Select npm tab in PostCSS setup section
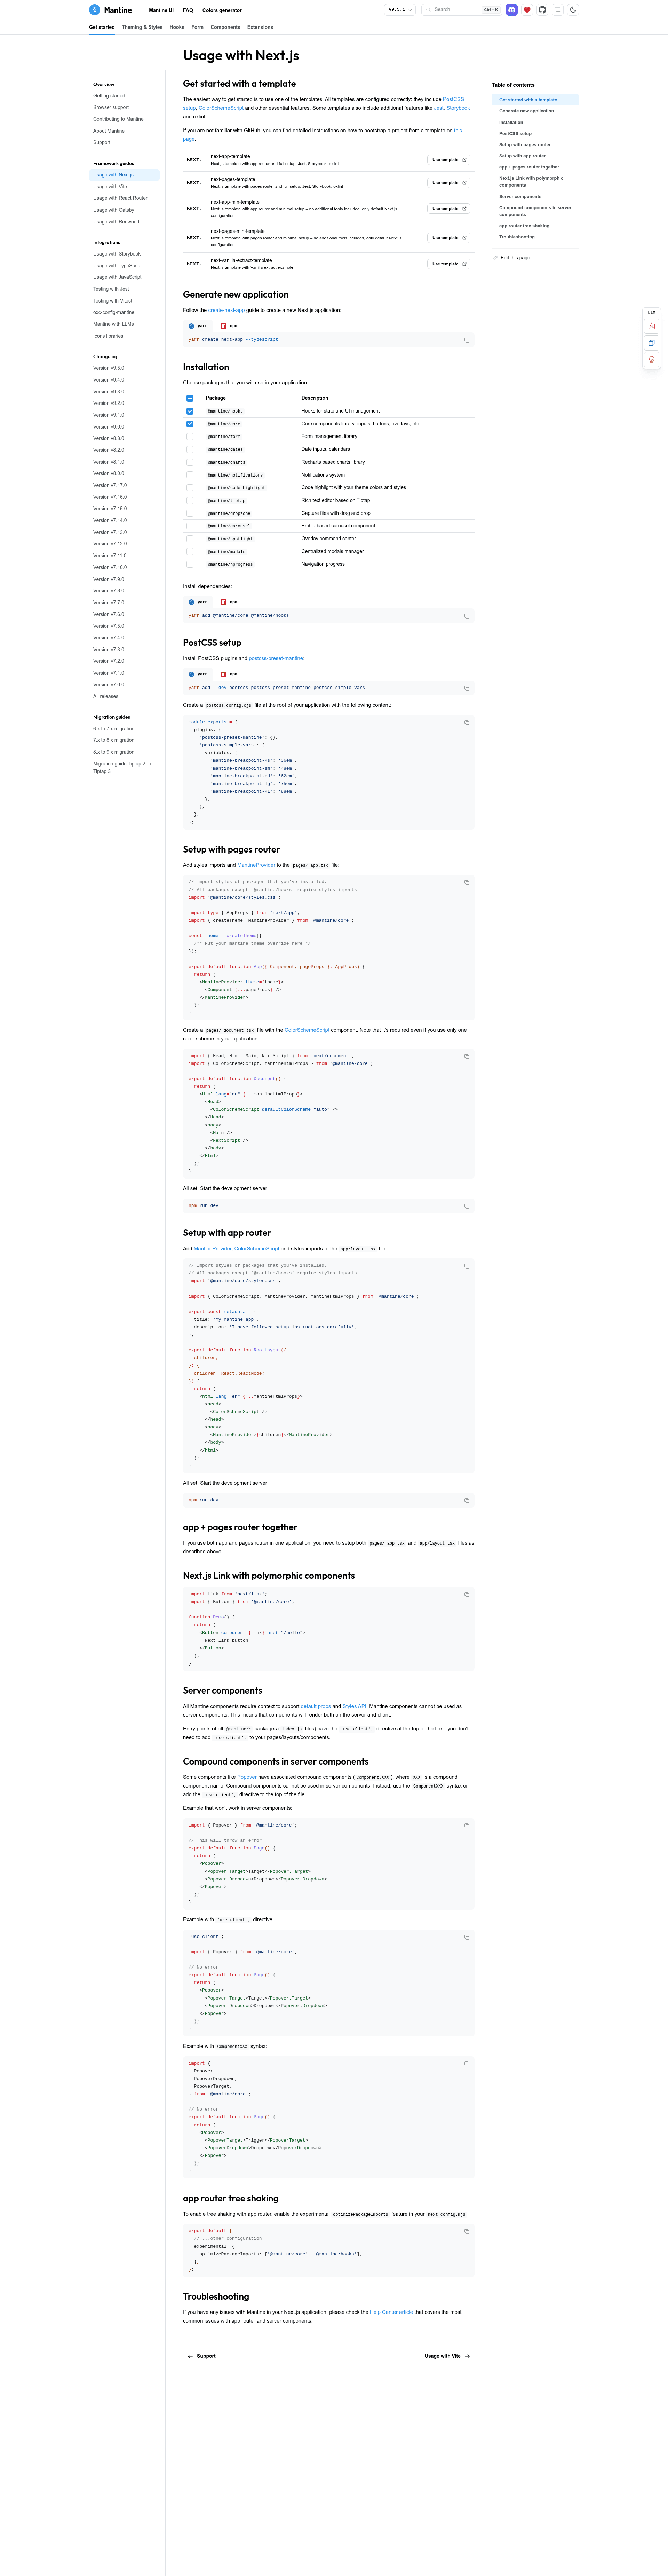 tap(229, 674)
